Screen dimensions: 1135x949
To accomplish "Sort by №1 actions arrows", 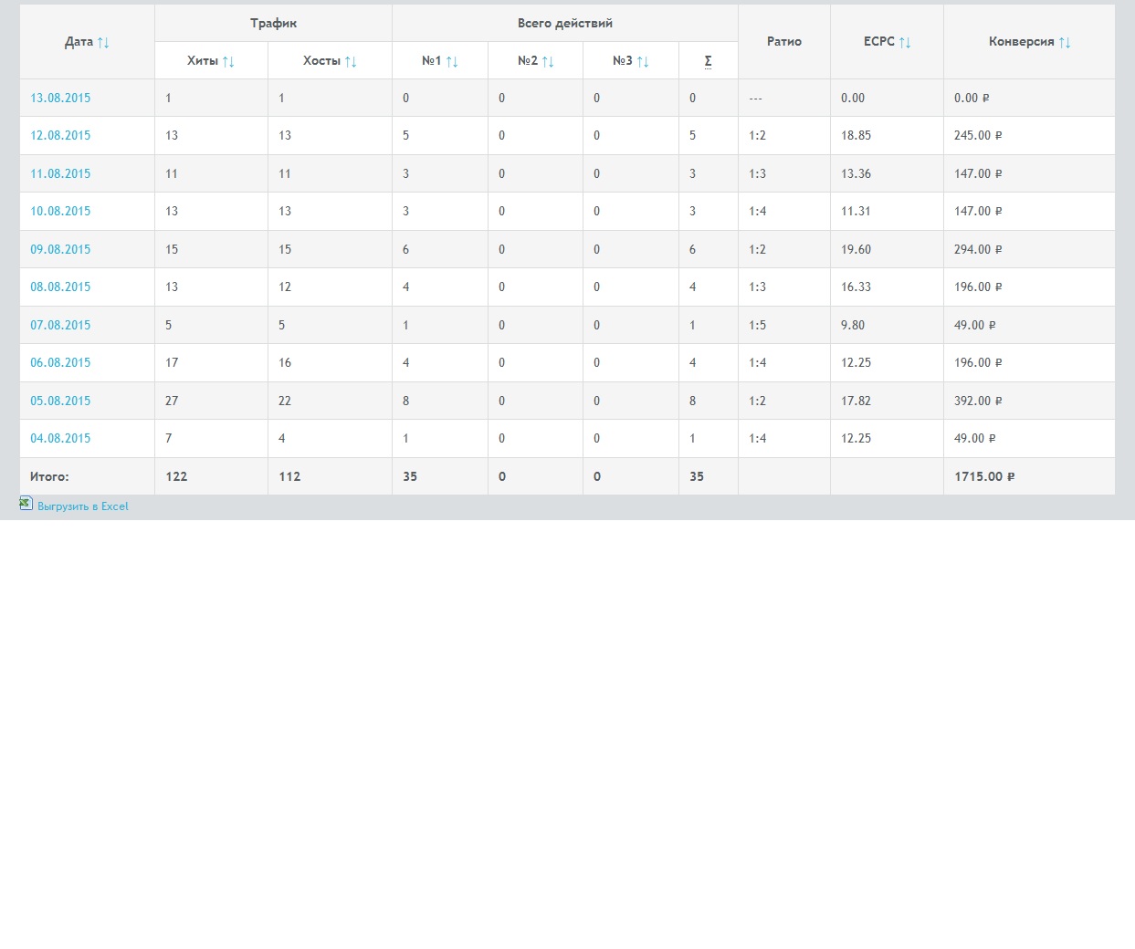I will click(x=452, y=62).
